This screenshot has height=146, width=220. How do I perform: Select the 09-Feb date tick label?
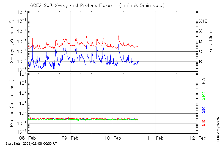[x=70, y=138]
